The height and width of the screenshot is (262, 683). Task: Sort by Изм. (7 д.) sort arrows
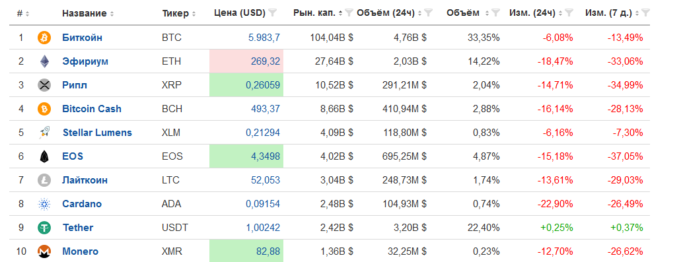pyautogui.click(x=637, y=13)
